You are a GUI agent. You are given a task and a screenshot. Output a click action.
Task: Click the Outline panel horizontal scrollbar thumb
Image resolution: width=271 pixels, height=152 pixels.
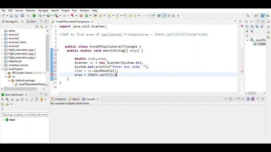coord(252,93)
